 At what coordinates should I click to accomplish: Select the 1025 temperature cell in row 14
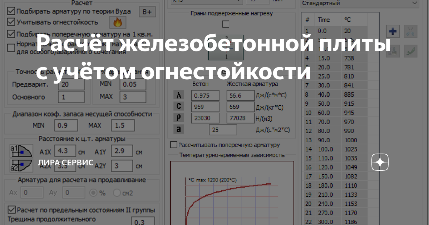354,149
